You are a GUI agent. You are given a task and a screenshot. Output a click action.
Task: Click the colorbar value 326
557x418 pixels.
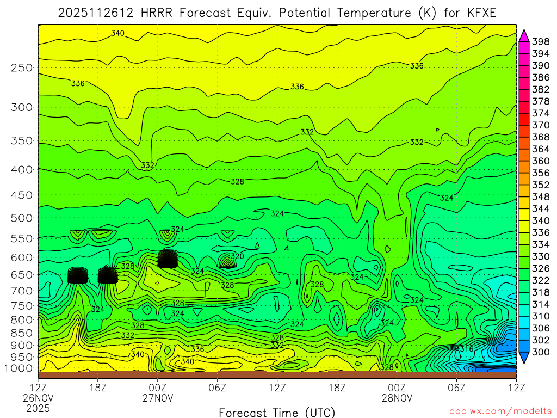coord(541,269)
